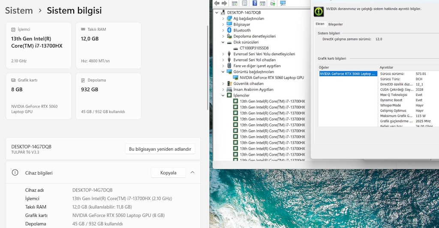
Task: Click Cihaz adı value DESKTOP-14G7DQB
Action: (x=93, y=190)
